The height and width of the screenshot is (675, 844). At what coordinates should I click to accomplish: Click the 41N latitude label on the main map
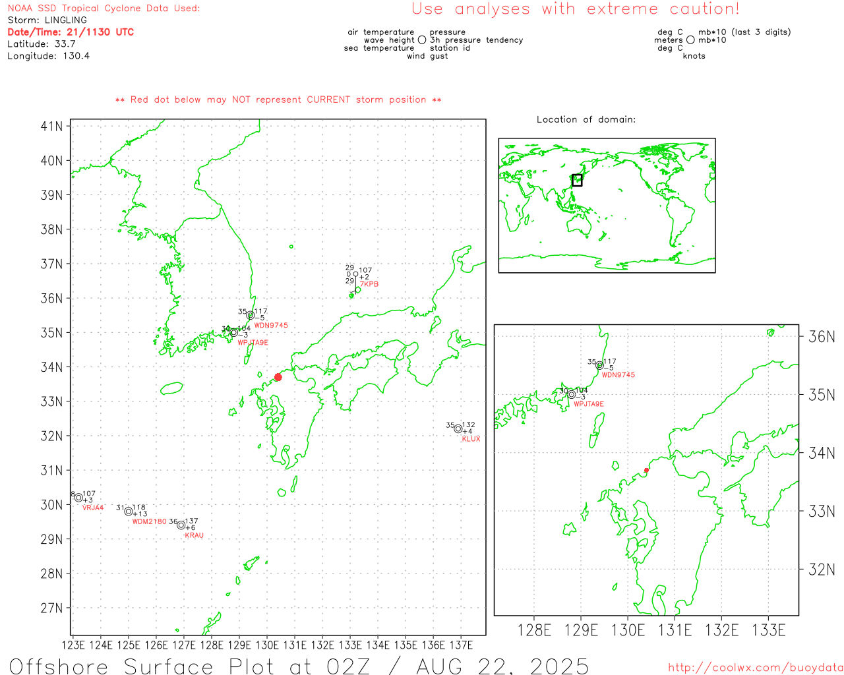pos(52,127)
